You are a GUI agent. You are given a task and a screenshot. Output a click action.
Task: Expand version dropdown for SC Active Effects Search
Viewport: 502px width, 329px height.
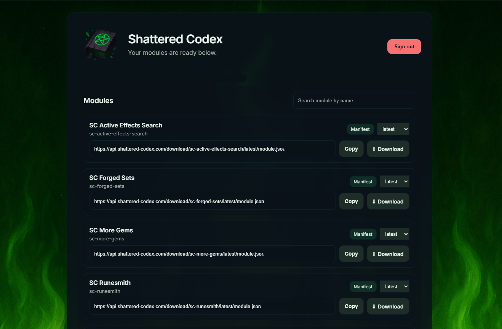point(393,129)
